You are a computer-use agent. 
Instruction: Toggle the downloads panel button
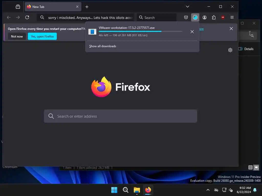(x=195, y=17)
